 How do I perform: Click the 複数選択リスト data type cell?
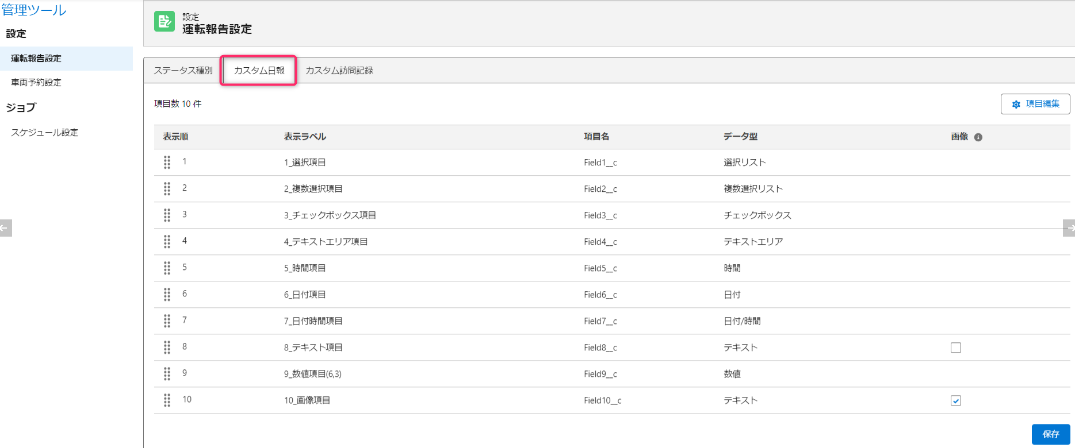point(753,189)
